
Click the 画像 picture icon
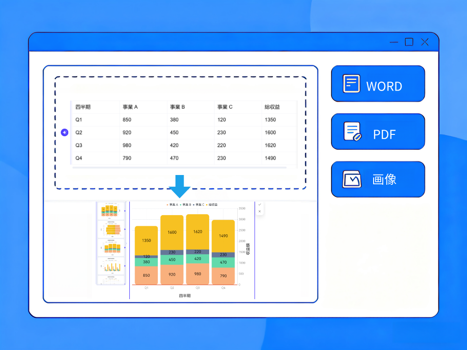pos(352,179)
